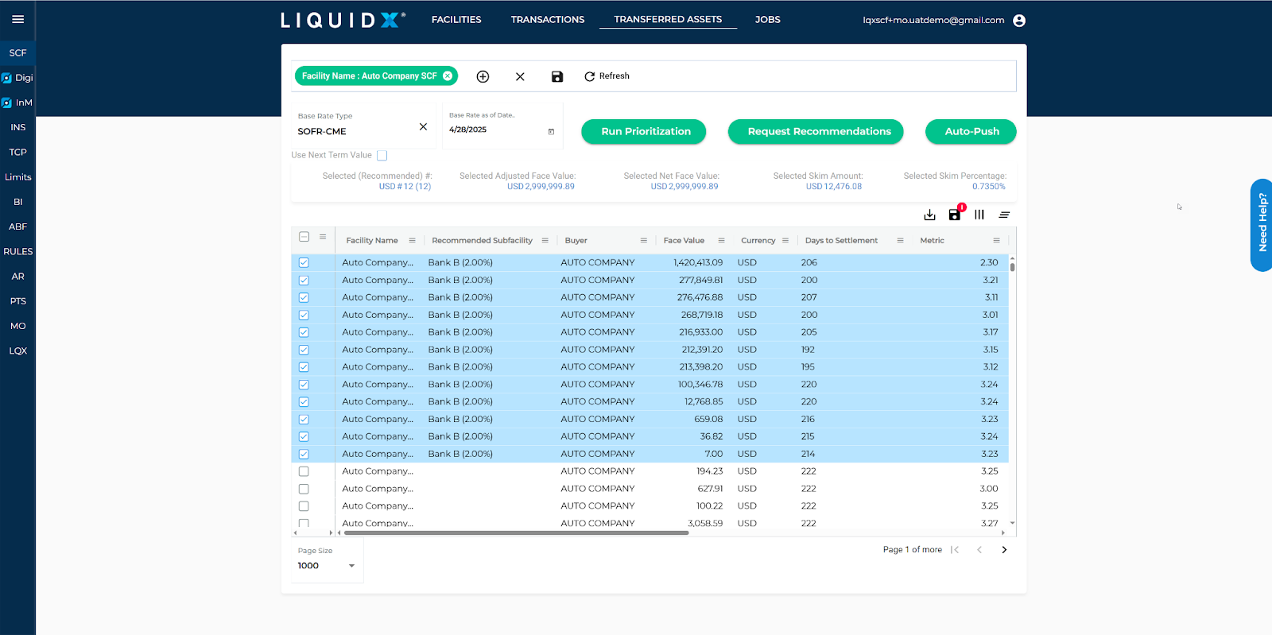Go to next page of results
Screen dimensions: 1272x635
[1004, 550]
